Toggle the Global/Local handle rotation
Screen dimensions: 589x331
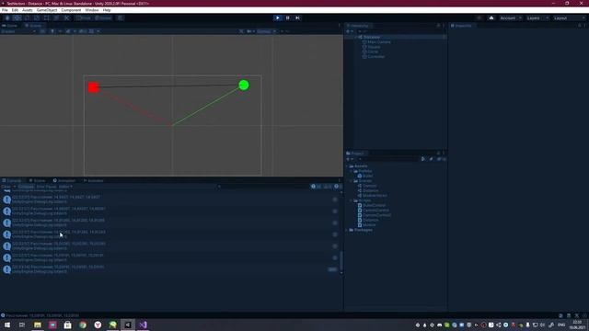[103, 17]
